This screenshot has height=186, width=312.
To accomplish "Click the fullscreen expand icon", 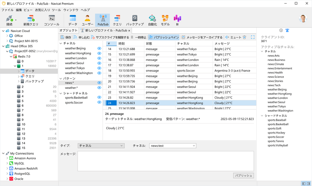I will click(x=253, y=37).
